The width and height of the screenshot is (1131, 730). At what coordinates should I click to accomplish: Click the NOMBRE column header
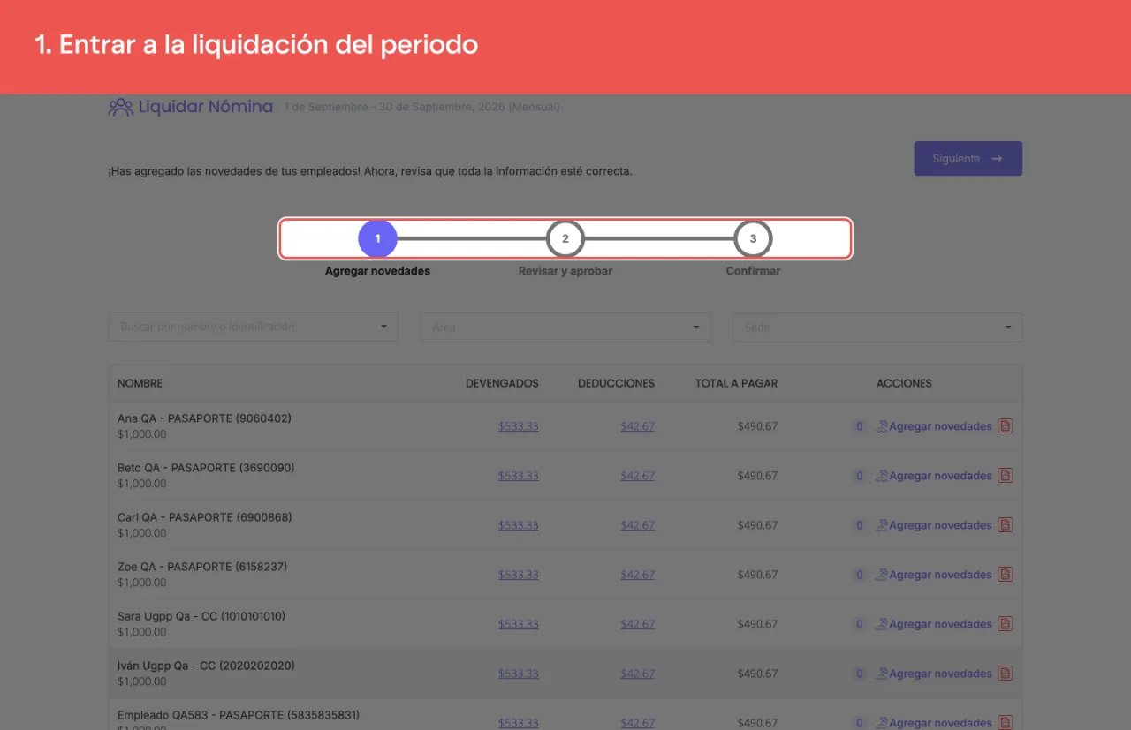(x=140, y=383)
